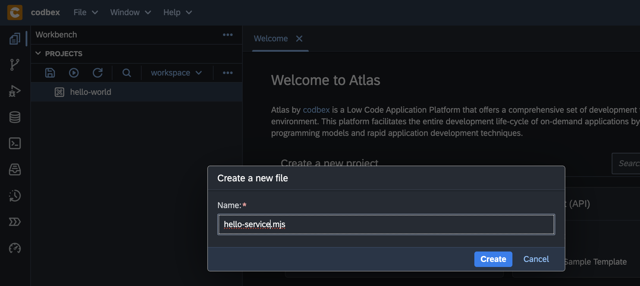640x286 pixels.
Task: Open the Window menu
Action: pos(131,12)
